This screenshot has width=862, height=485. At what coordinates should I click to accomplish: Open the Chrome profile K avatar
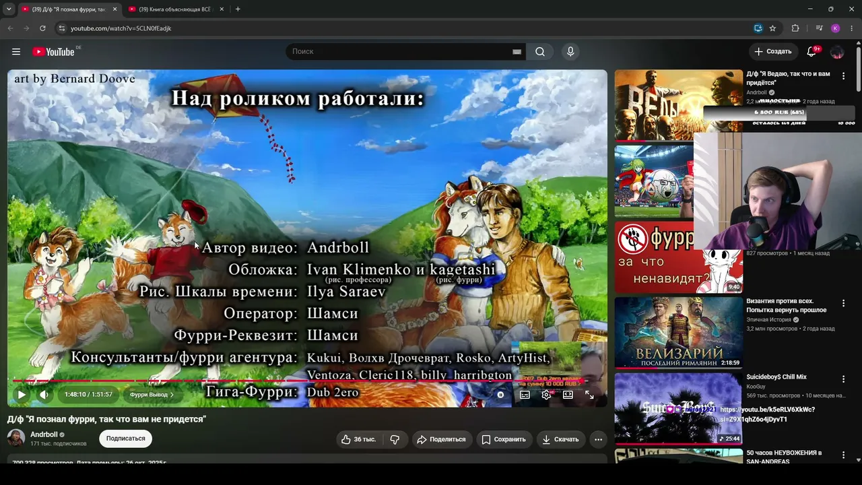click(x=836, y=28)
